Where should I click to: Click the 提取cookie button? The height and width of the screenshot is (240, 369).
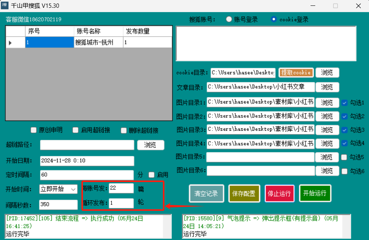tap(296, 73)
